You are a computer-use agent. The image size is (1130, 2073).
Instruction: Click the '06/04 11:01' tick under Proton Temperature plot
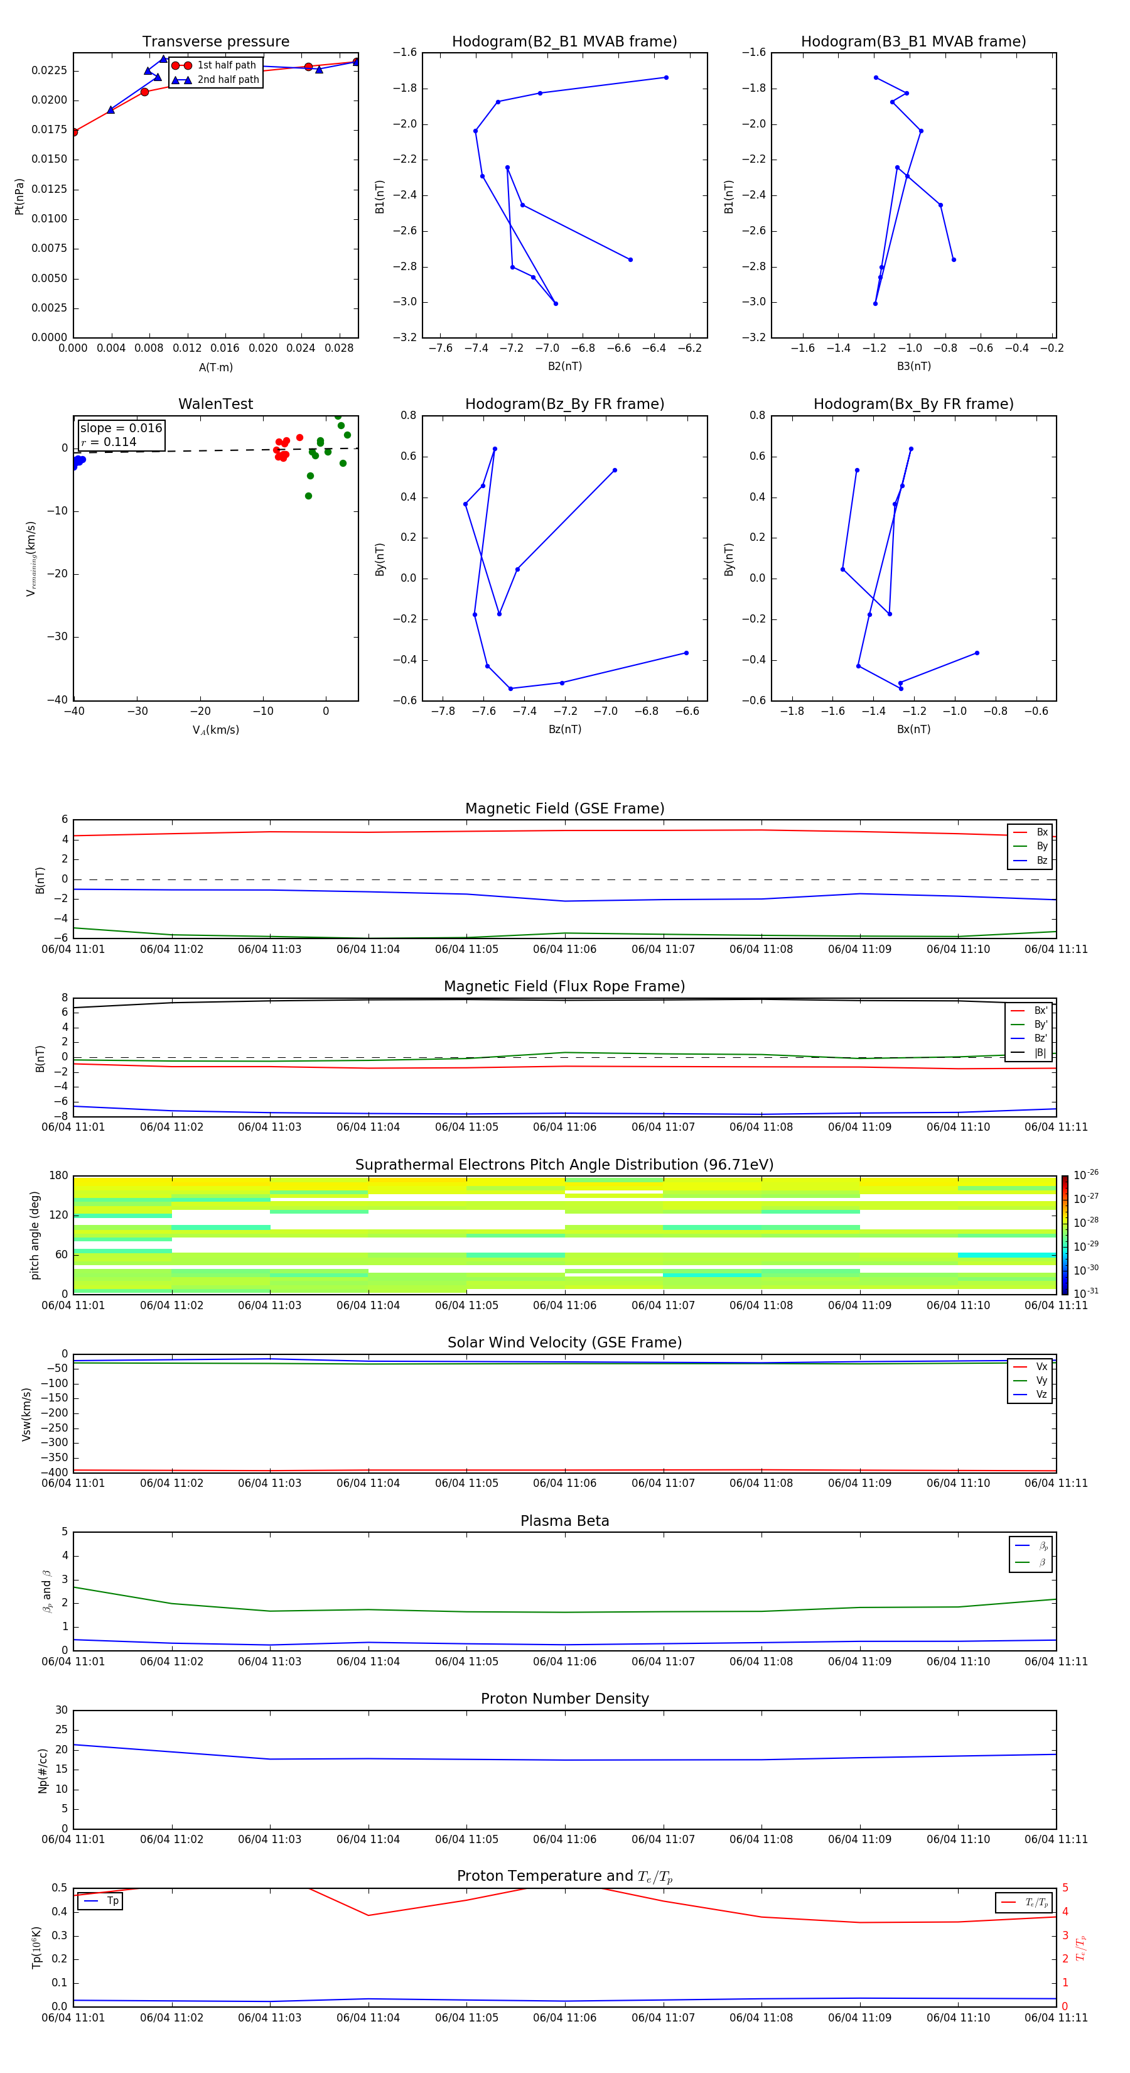(x=73, y=2018)
